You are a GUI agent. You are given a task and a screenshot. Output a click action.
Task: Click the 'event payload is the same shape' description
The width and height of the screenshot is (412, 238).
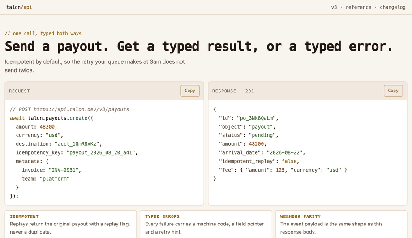(331, 228)
